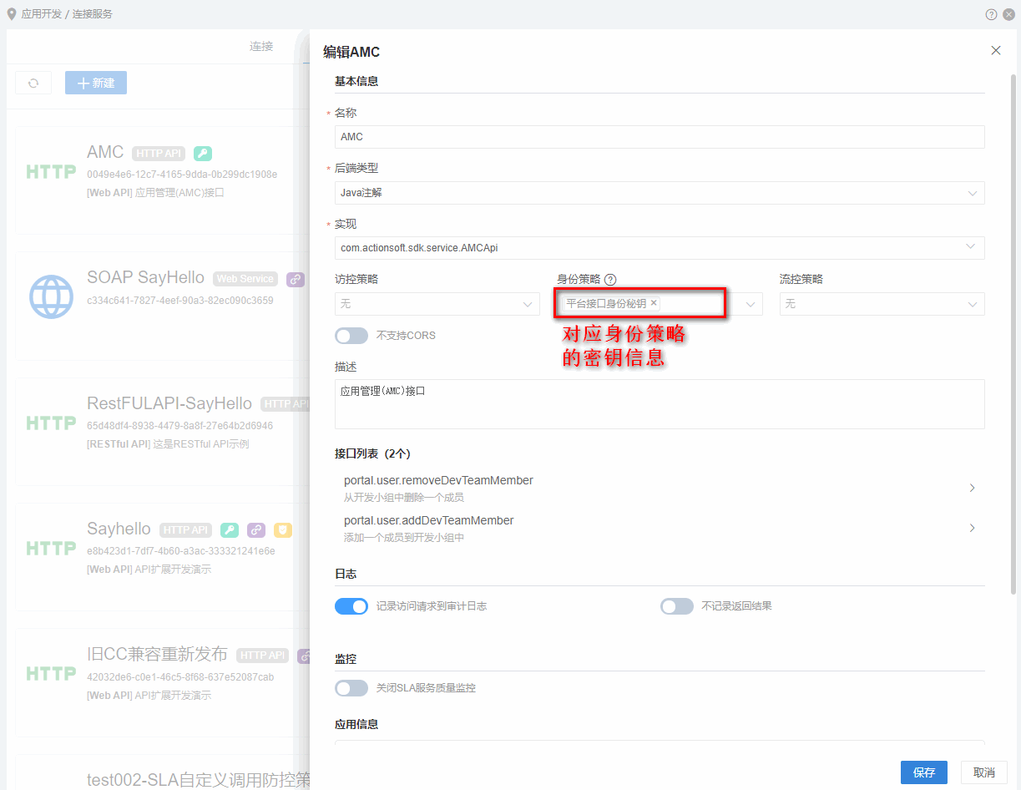The image size is (1021, 790).
Task: Click the HTTP API badge on 旧CC兼容重新发布
Action: coord(263,656)
